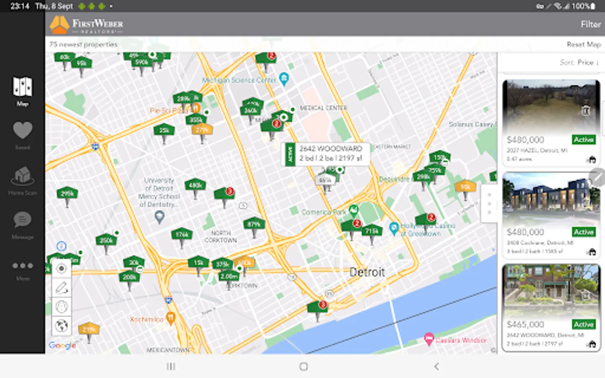This screenshot has height=378, width=605.
Task: Click trash icon on 2027 Hazel listing
Action: point(585,110)
